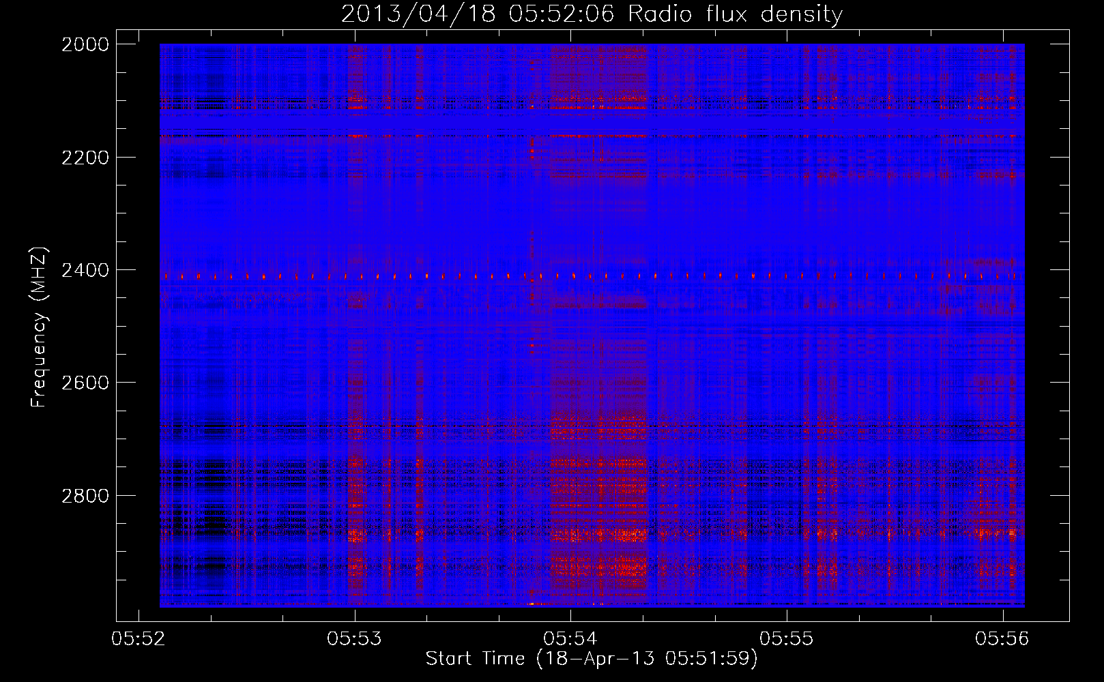The width and height of the screenshot is (1104, 682).
Task: Click the 05:56 time tick label
Action: (1002, 638)
